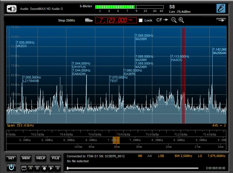
Task: Click the right arrow expand button
Action: coord(221,20)
